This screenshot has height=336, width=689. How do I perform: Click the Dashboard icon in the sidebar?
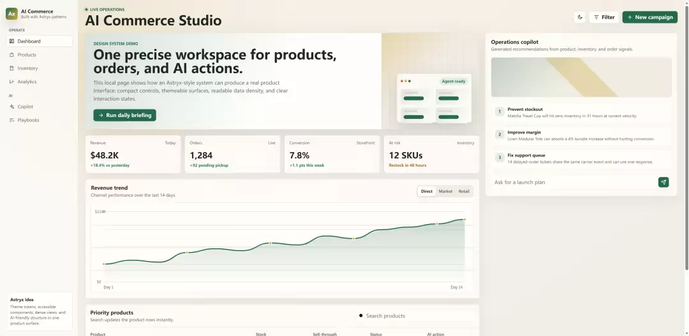click(12, 41)
